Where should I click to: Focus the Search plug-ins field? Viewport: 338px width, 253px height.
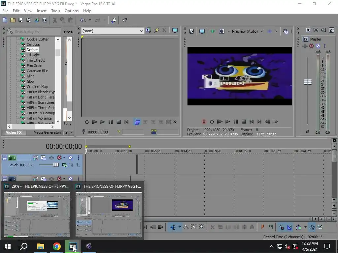point(34,32)
